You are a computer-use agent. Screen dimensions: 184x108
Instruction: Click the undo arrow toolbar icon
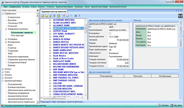coord(71,16)
